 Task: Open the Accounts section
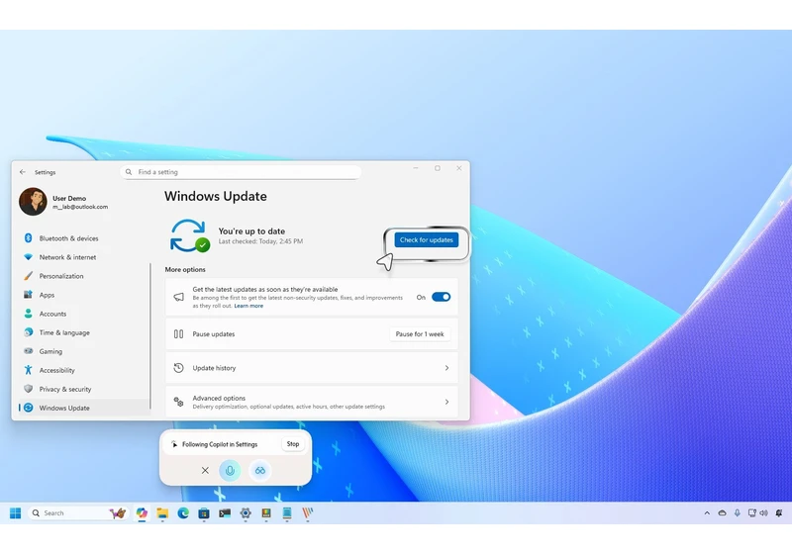(x=52, y=314)
